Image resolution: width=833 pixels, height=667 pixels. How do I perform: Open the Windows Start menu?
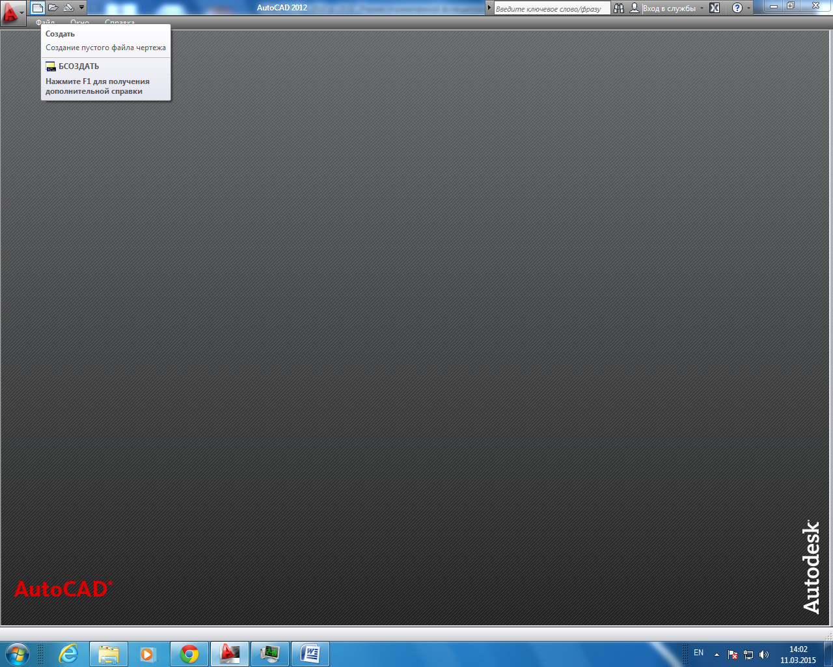[17, 654]
